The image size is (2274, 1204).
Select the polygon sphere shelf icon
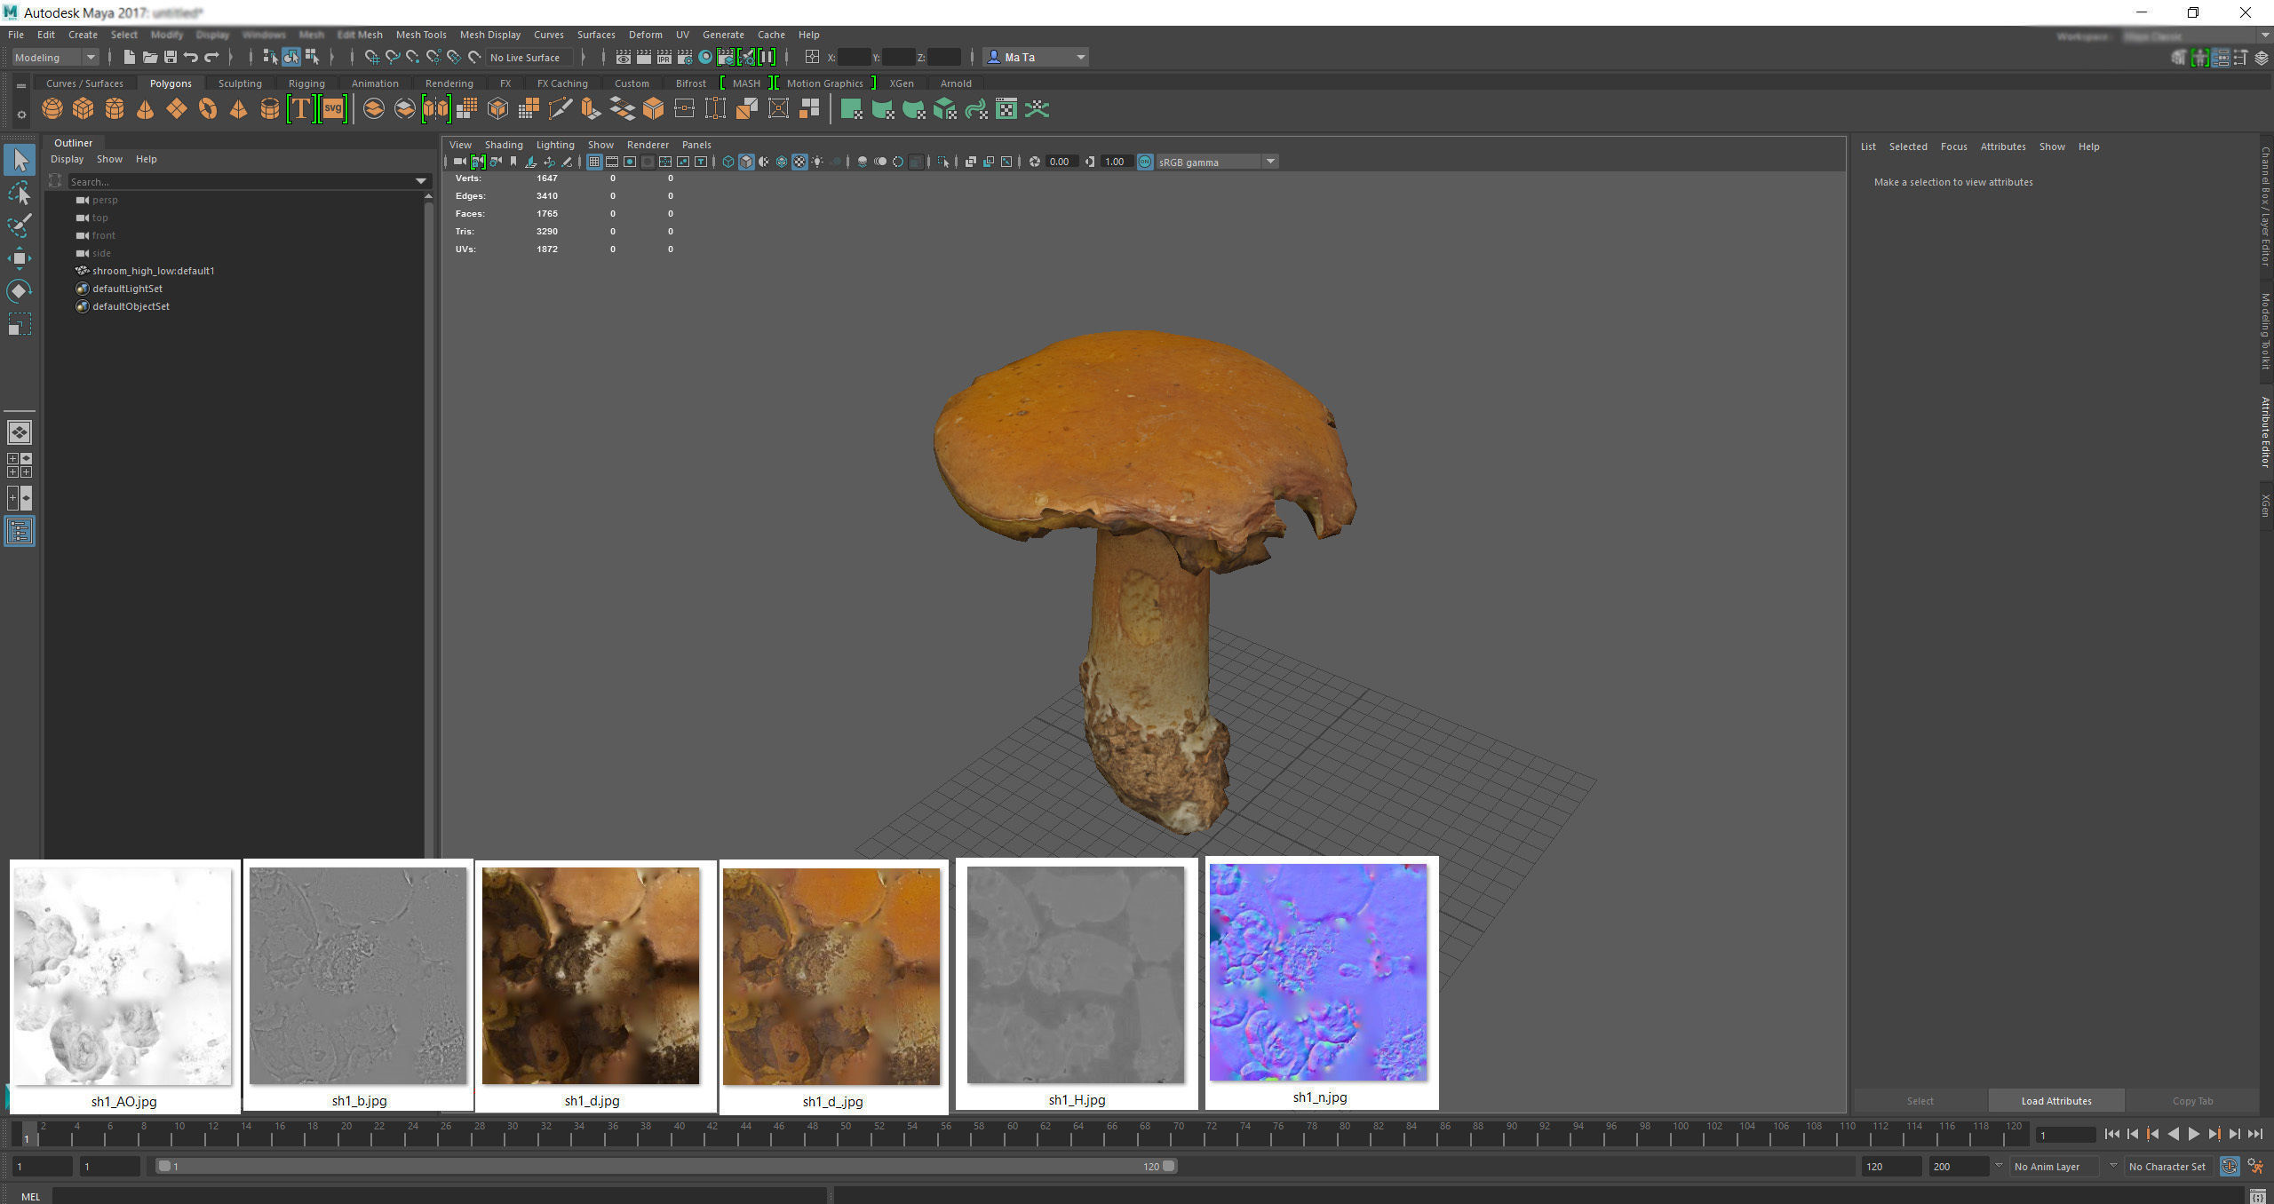tap(52, 109)
